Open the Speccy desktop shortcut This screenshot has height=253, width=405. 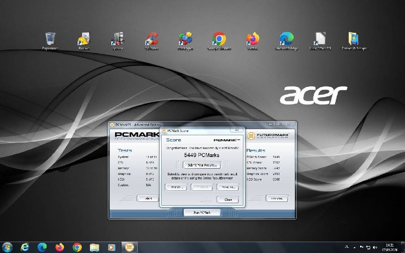(118, 41)
